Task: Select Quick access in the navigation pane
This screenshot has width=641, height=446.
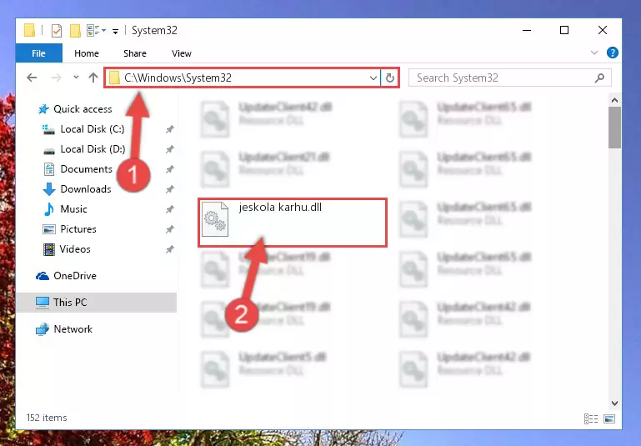Action: pos(83,109)
